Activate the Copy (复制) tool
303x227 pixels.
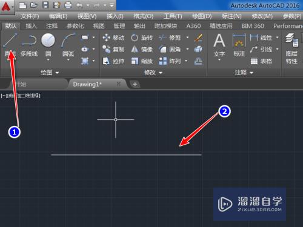[x=113, y=49]
